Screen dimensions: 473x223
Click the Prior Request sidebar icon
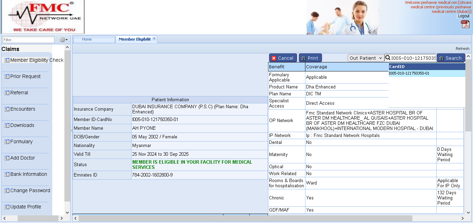click(7, 77)
